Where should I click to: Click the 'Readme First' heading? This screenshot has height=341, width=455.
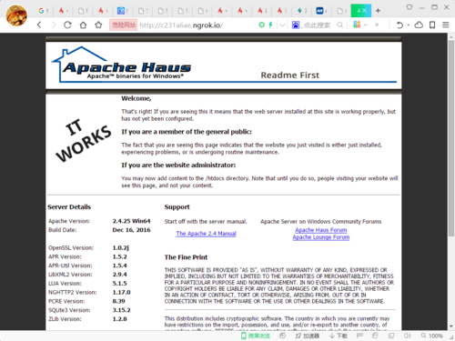[x=290, y=75]
